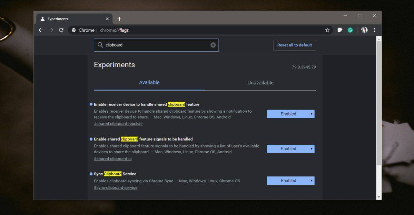Viewport: 414px width, 215px height.
Task: Click the forward navigation arrow
Action: (51, 30)
